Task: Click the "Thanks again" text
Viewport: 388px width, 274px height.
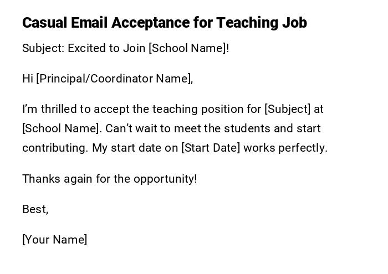Action: 50,179
